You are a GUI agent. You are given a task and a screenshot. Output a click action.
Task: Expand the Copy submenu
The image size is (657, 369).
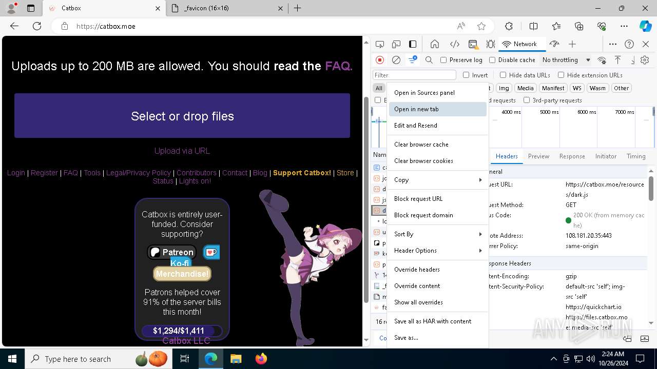click(438, 180)
